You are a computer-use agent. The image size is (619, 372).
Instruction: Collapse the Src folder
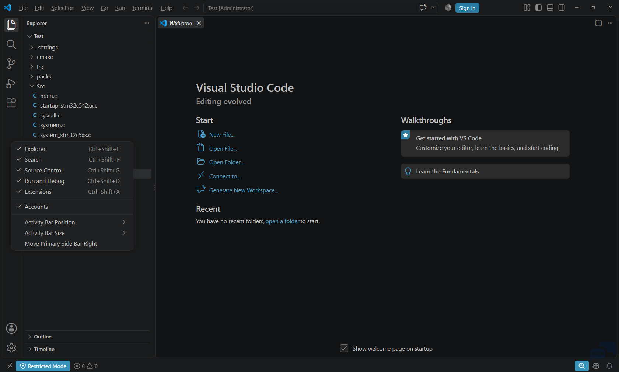(x=32, y=86)
